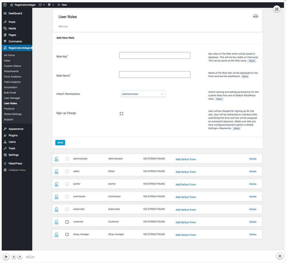Open User Manager submenu item
The width and height of the screenshot is (286, 263).
(x=12, y=98)
